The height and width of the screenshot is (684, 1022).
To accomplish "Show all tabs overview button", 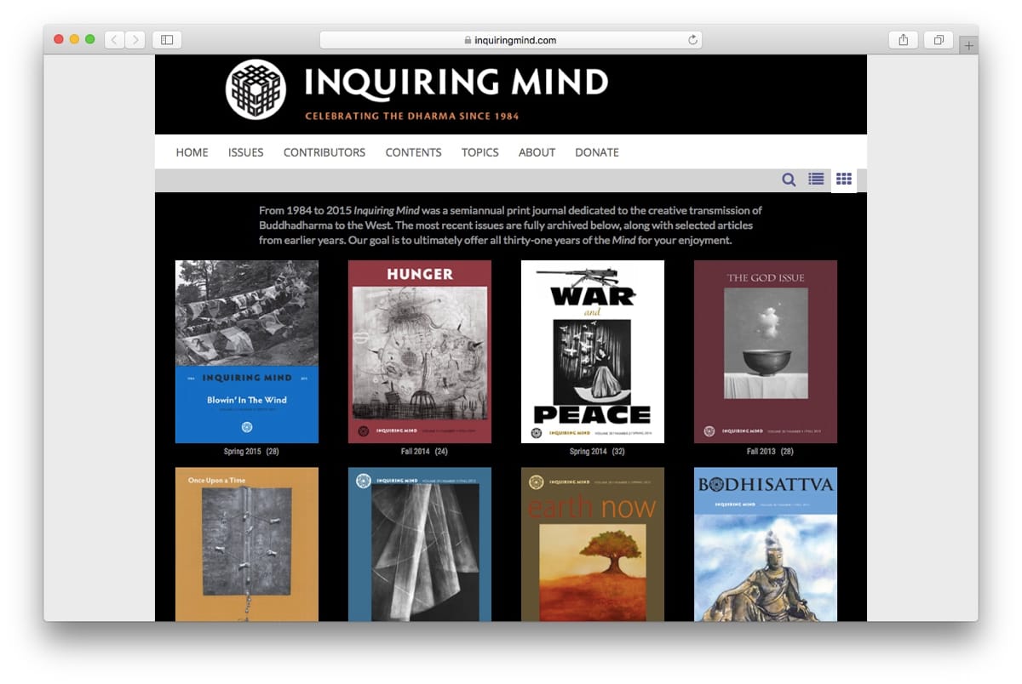I will coord(939,40).
